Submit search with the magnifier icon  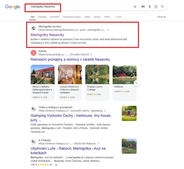(x=162, y=6)
